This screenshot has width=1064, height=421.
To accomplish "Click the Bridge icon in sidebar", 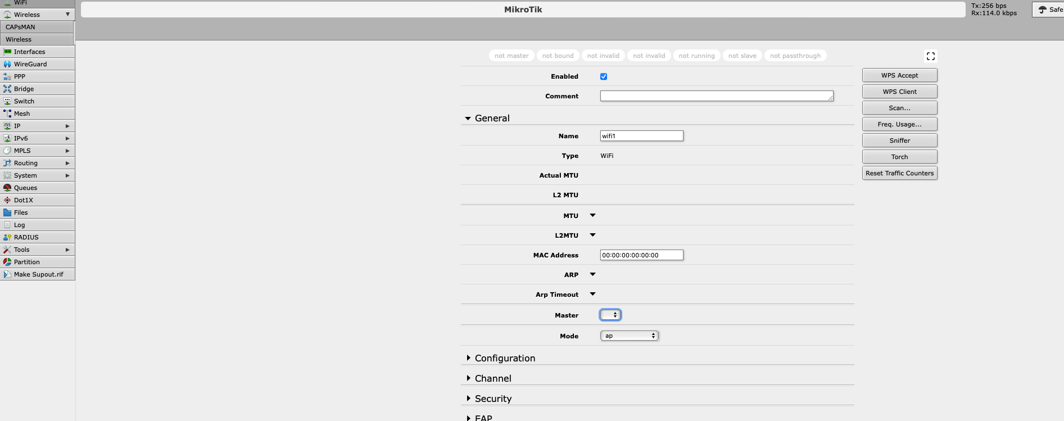I will point(7,89).
